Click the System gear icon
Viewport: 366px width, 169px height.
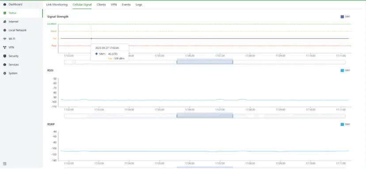coord(5,73)
